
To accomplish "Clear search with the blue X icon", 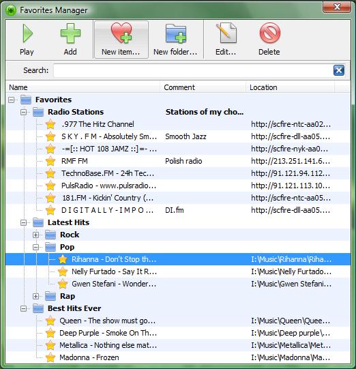I will (x=339, y=70).
